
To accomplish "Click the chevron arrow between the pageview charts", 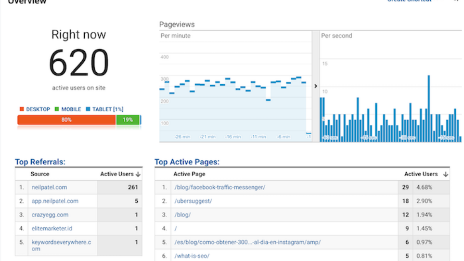I will tap(316, 86).
